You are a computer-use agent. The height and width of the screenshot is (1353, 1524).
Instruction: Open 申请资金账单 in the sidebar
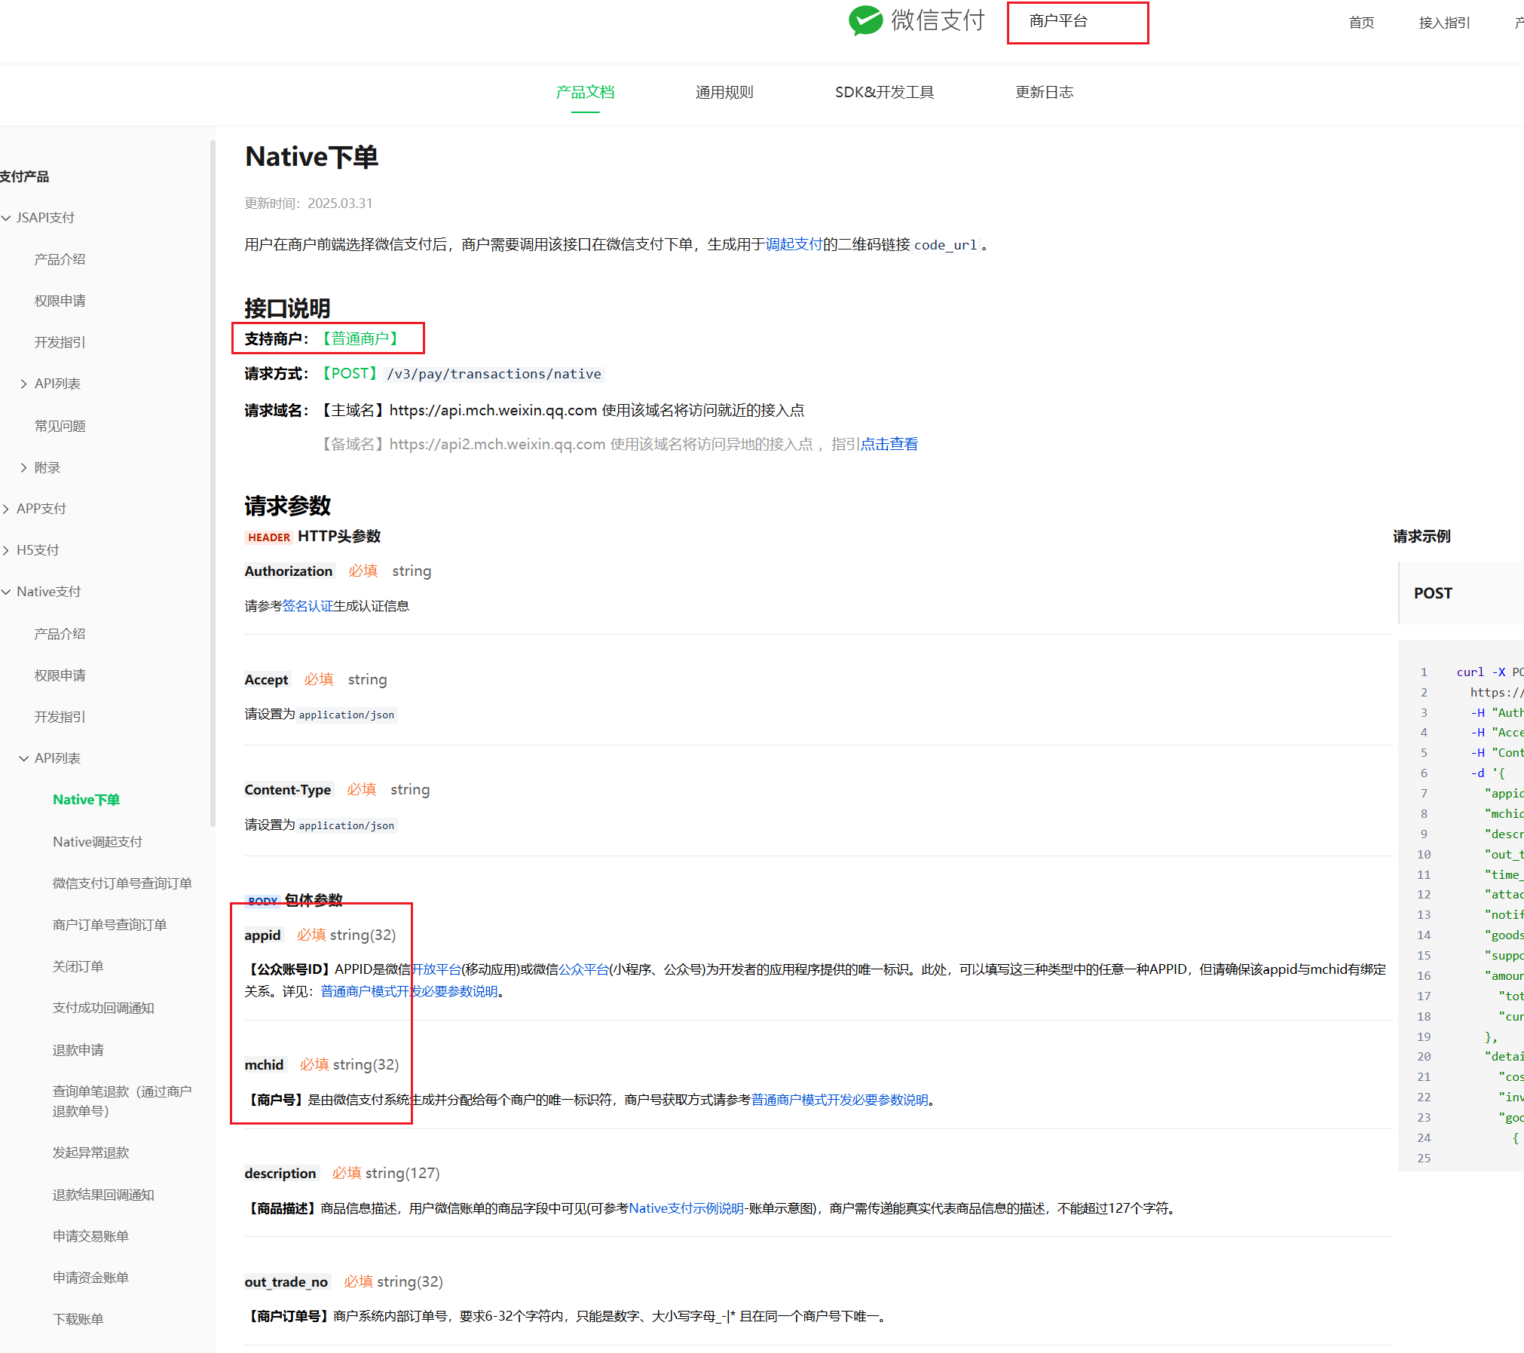pos(90,1278)
